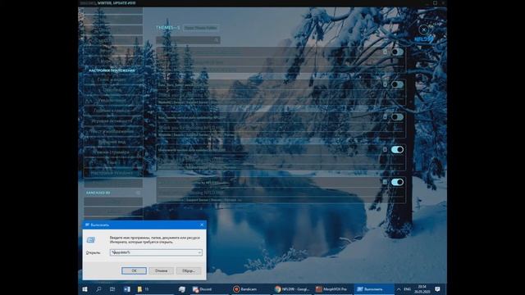
Task: Close settings with the circled X button
Action: pyautogui.click(x=424, y=29)
